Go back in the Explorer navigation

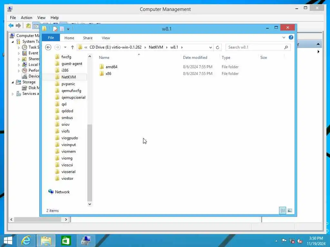pos(48,47)
